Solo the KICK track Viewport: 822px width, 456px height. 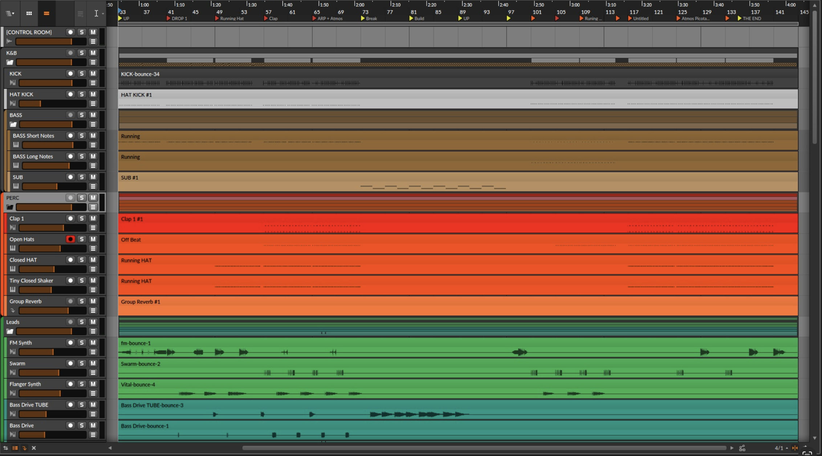click(82, 73)
